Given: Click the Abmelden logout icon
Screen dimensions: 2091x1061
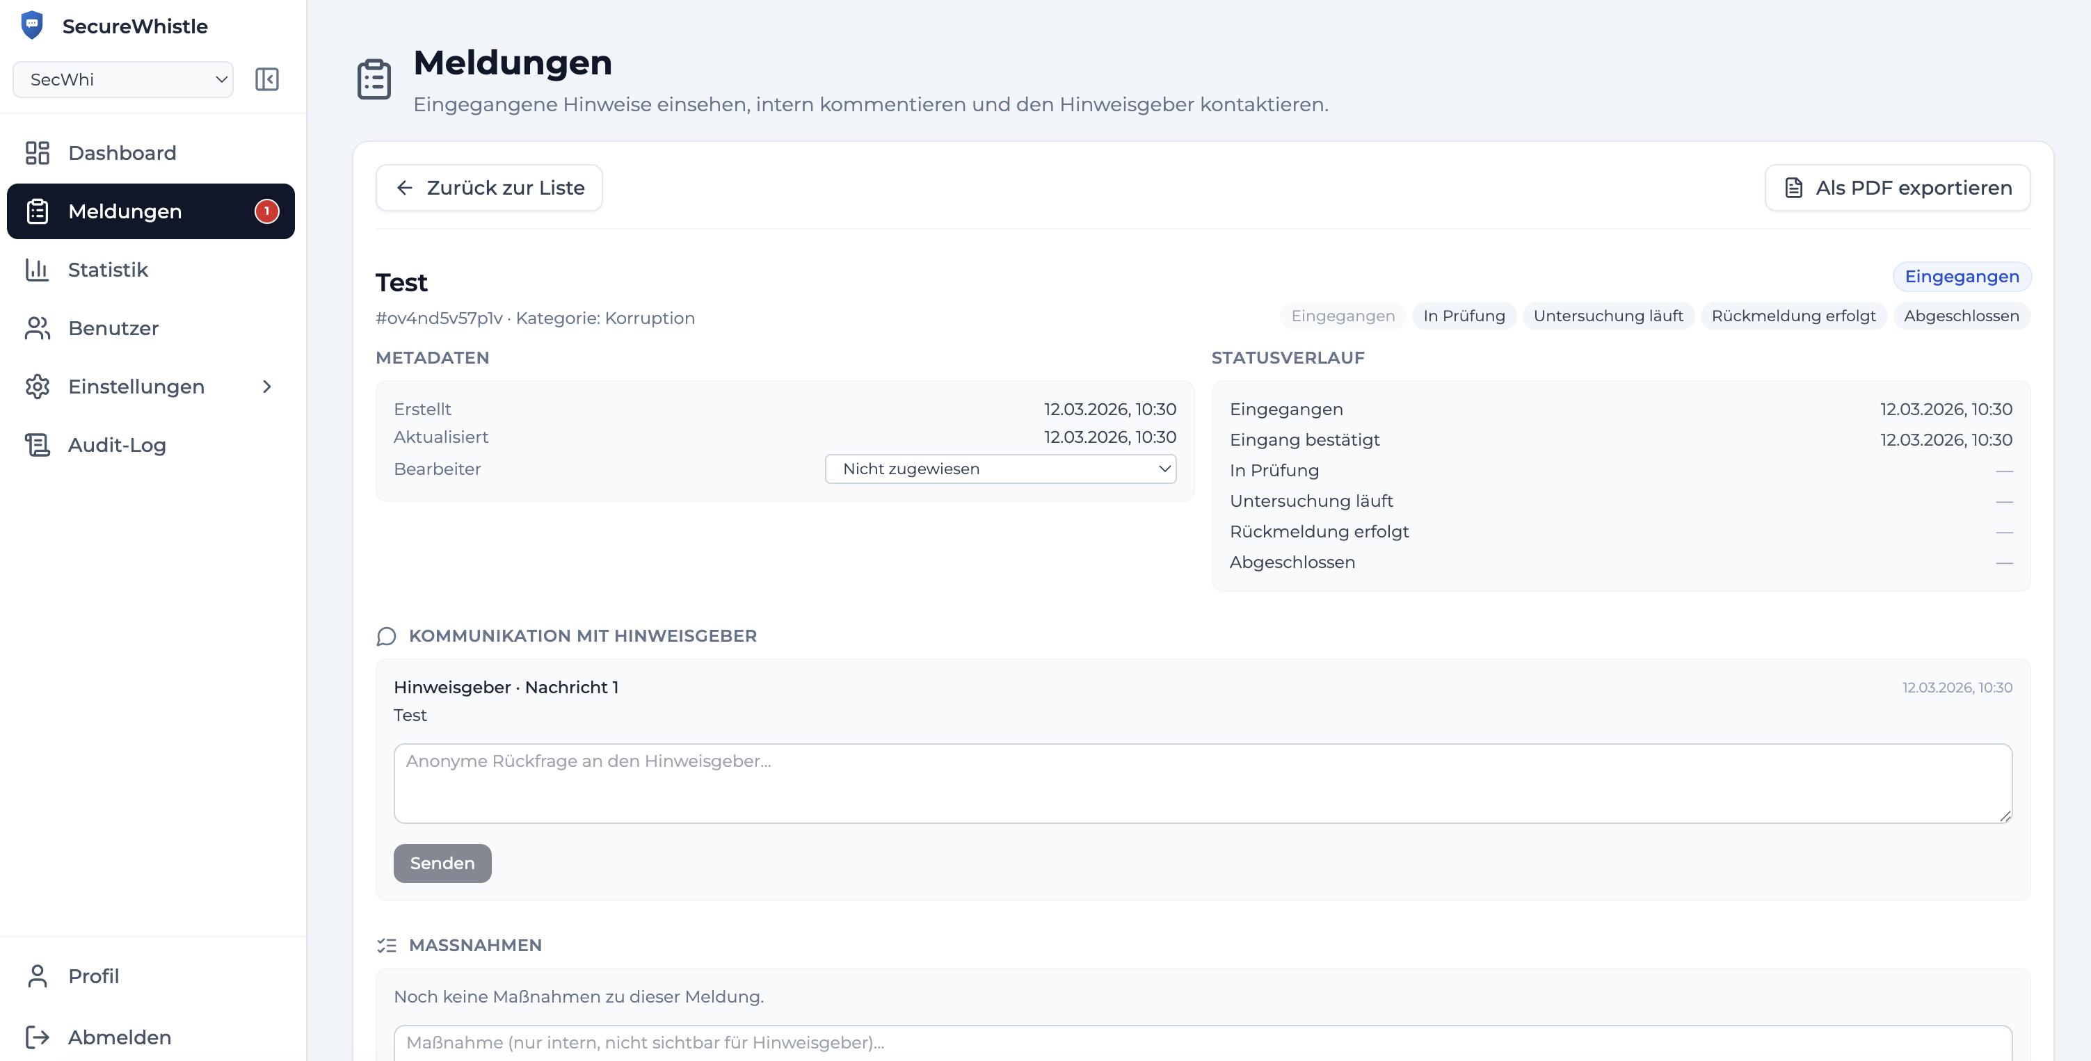Looking at the screenshot, I should pyautogui.click(x=38, y=1037).
